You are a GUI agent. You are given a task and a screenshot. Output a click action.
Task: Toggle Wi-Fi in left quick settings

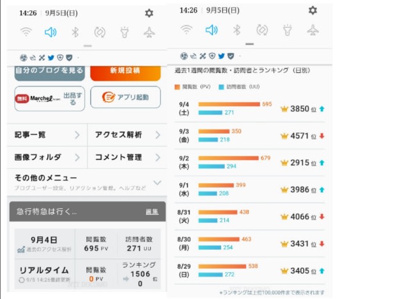pyautogui.click(x=26, y=32)
